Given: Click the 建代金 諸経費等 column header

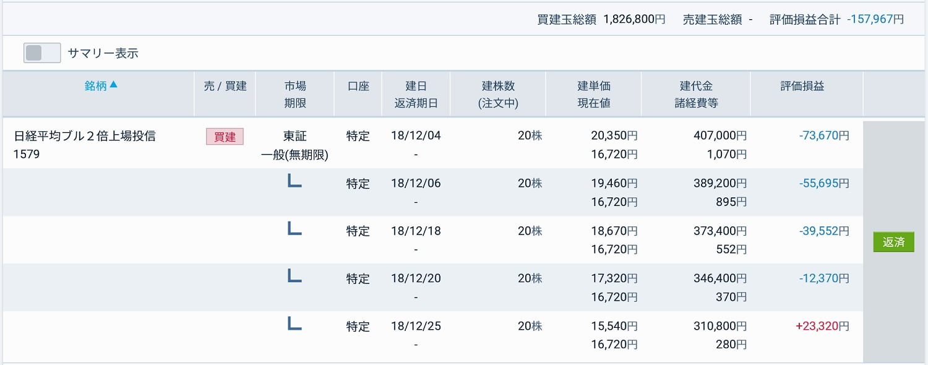Looking at the screenshot, I should click(696, 94).
